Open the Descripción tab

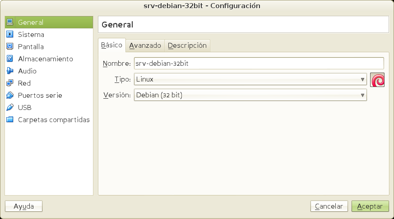tap(187, 46)
